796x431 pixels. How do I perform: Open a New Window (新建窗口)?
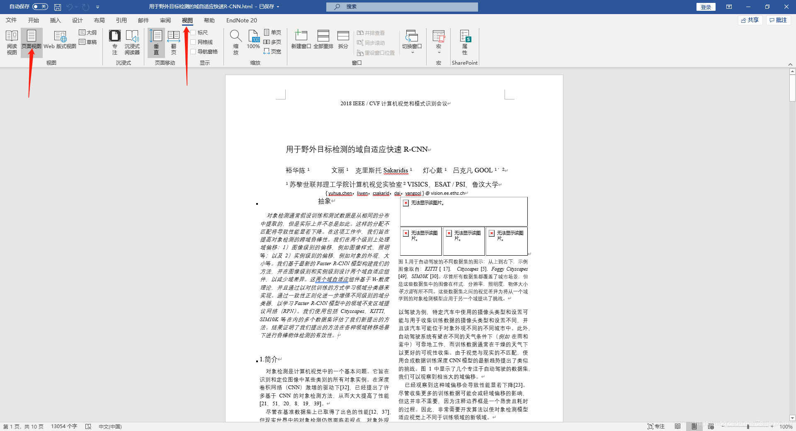301,40
